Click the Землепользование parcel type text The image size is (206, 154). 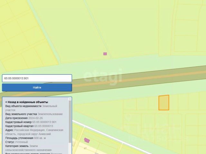(x=50, y=114)
